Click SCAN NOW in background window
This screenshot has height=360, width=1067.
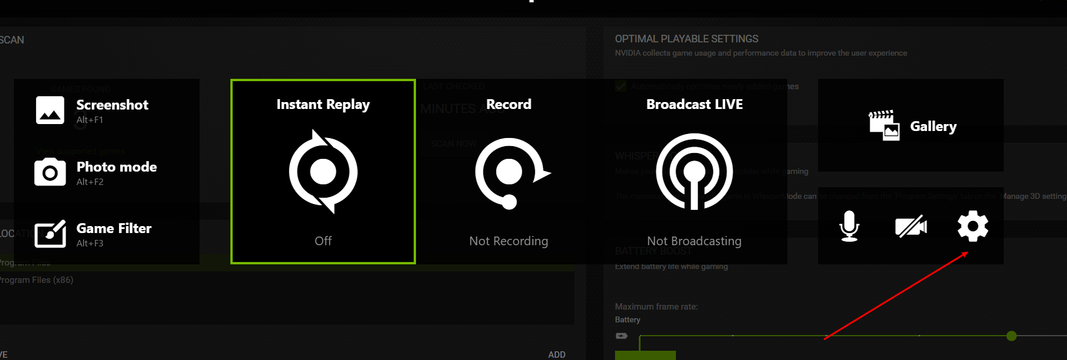click(454, 144)
